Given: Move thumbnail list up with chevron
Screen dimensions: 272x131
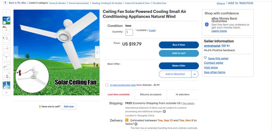Looking at the screenshot, I should (x=6, y=12).
